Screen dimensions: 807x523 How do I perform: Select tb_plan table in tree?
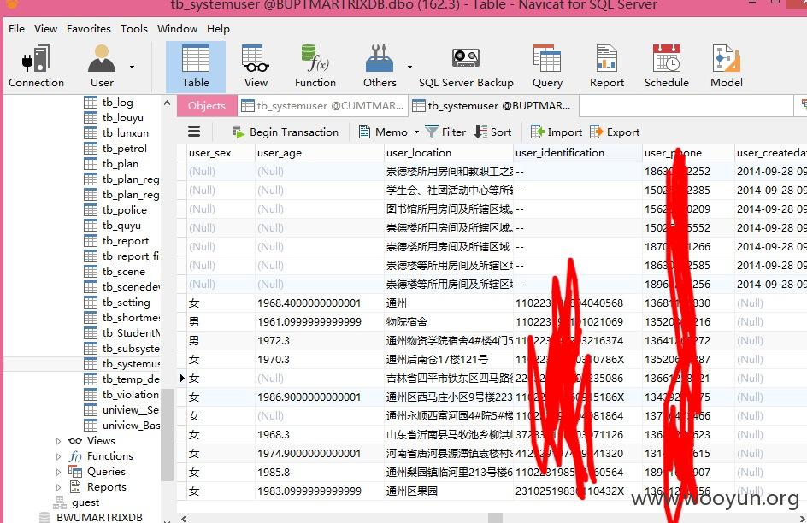click(120, 164)
